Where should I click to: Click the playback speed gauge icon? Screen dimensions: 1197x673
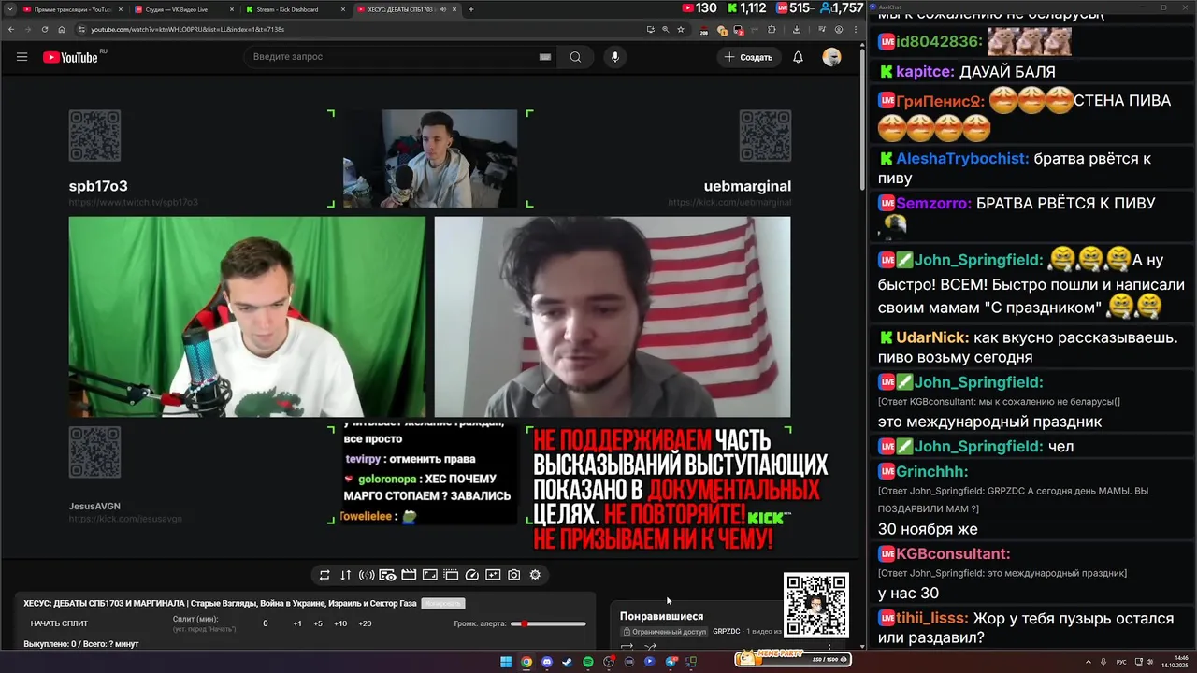(471, 575)
